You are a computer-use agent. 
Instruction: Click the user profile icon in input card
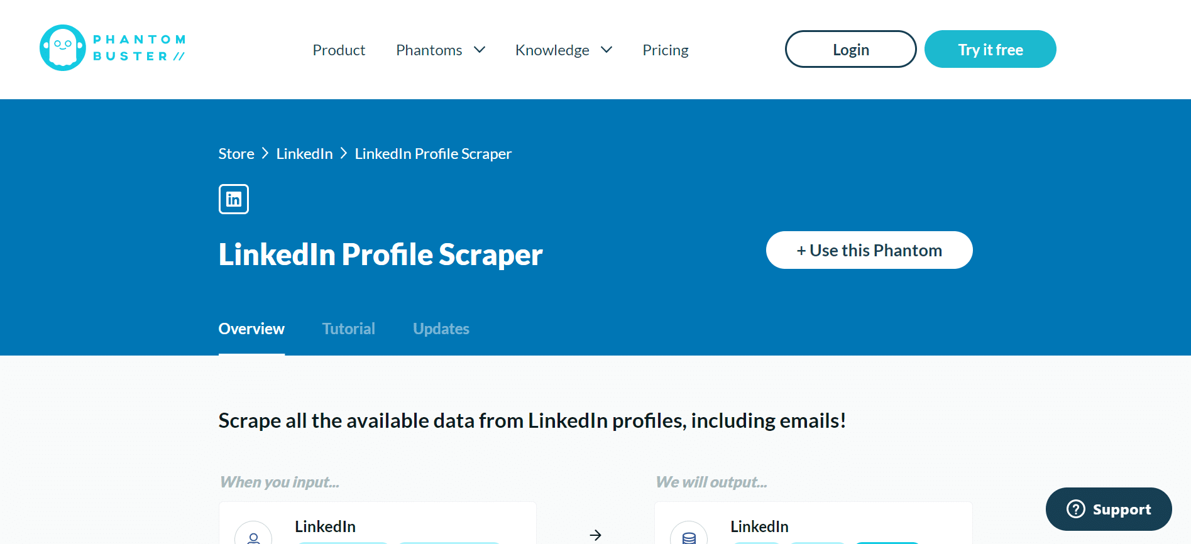(253, 536)
